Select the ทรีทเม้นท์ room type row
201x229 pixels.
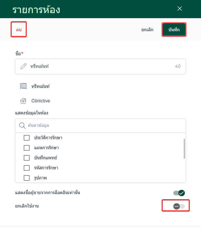tap(40, 86)
